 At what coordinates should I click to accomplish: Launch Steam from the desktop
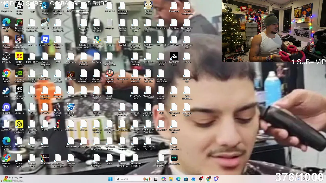click(x=6, y=91)
